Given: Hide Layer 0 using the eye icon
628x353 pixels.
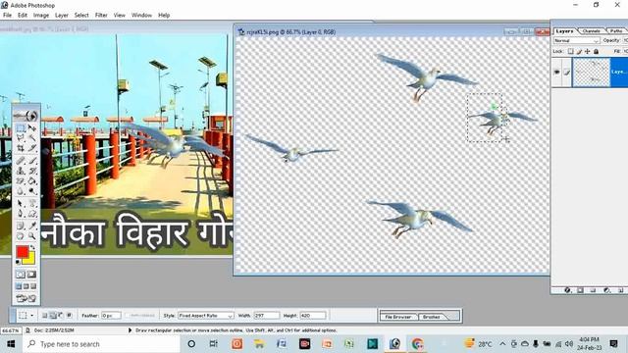Looking at the screenshot, I should (556, 72).
